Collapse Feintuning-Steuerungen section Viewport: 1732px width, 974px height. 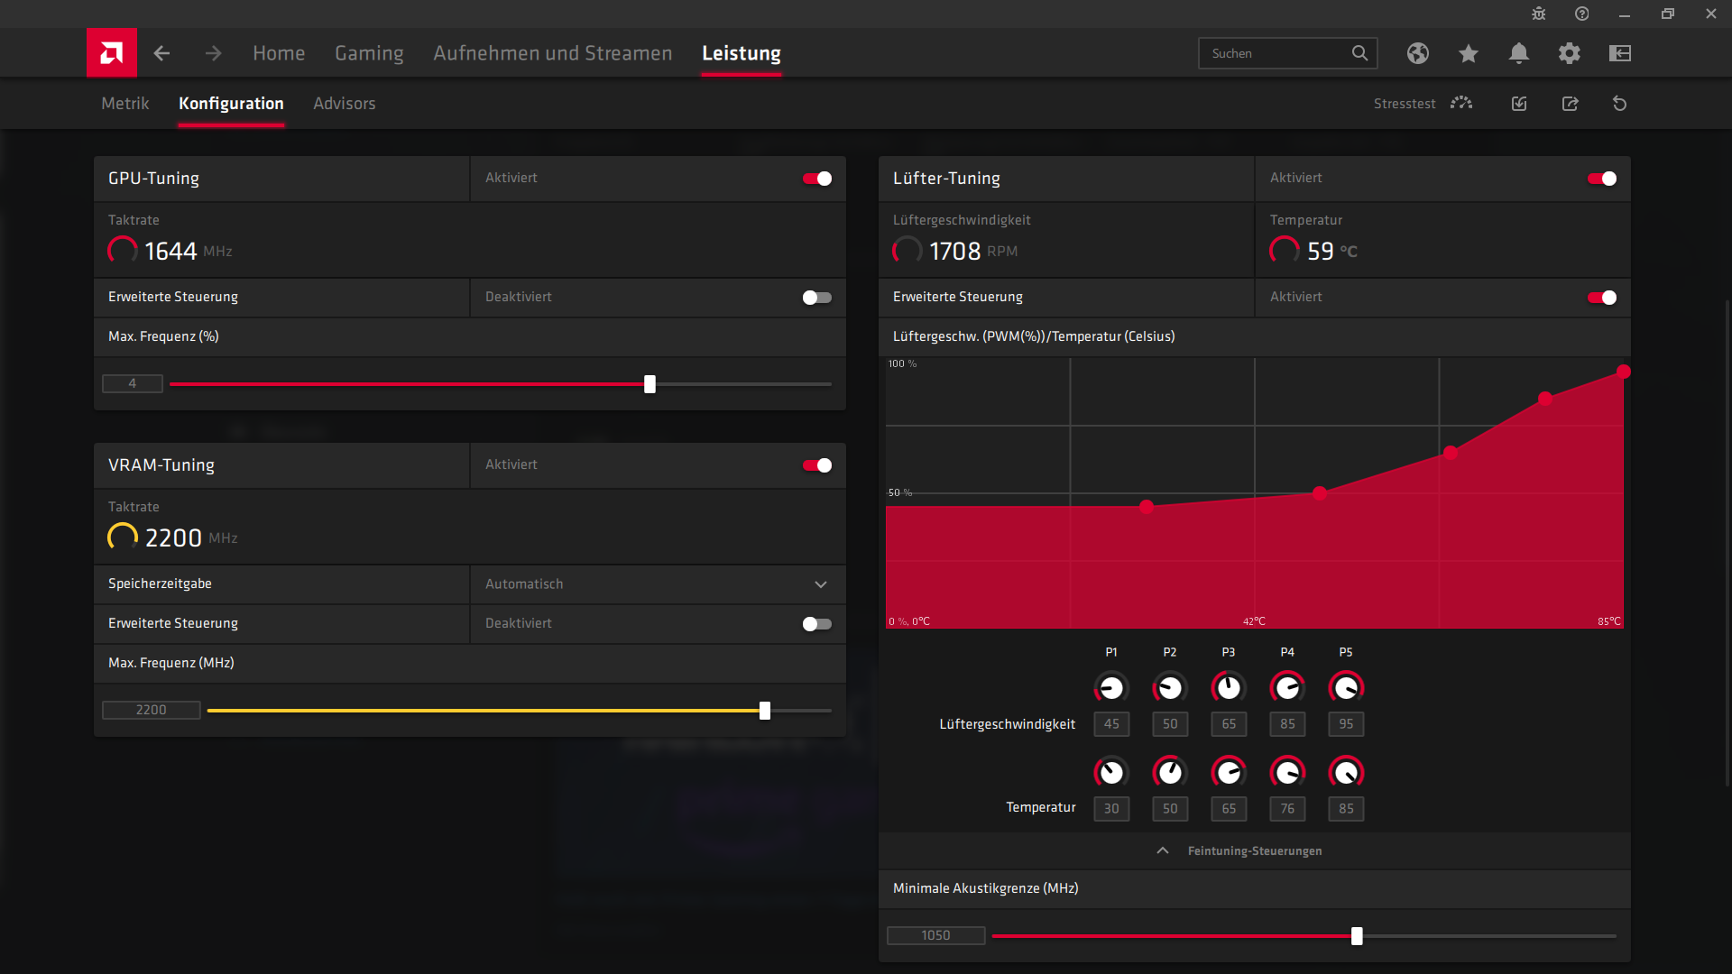coord(1253,851)
